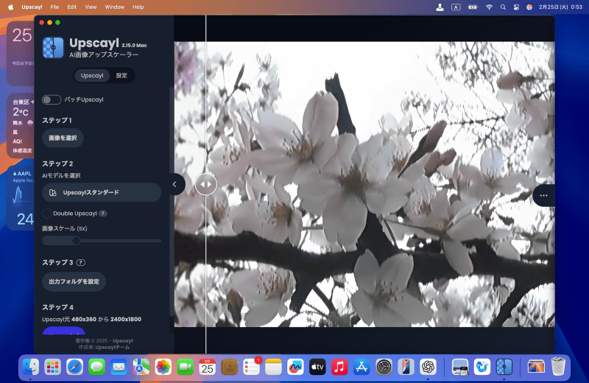The width and height of the screenshot is (589, 383).
Task: Open Finder from the Dock
Action: (30, 367)
